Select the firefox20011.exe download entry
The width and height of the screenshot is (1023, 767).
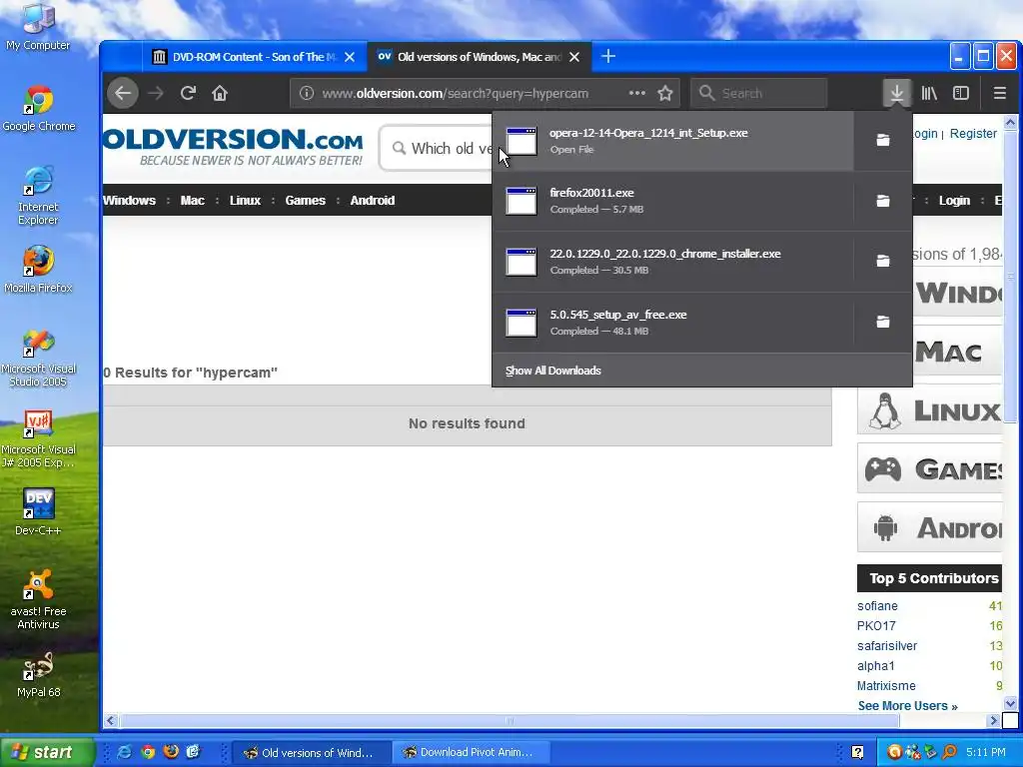point(672,201)
